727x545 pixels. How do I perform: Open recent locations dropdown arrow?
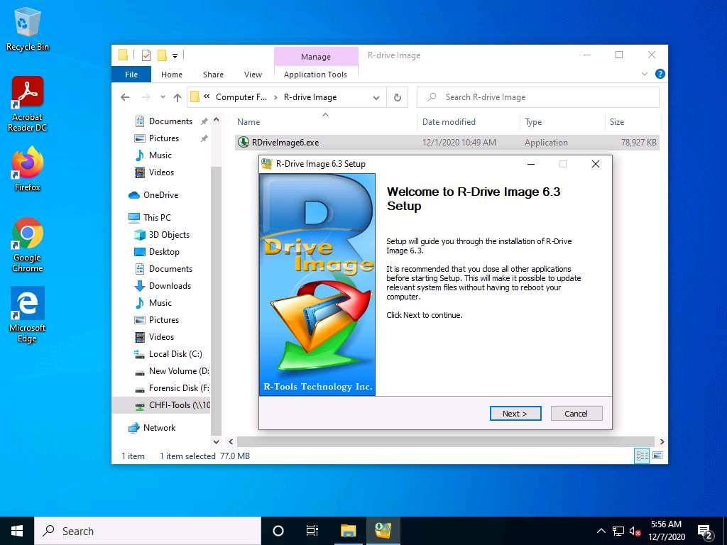(x=163, y=97)
